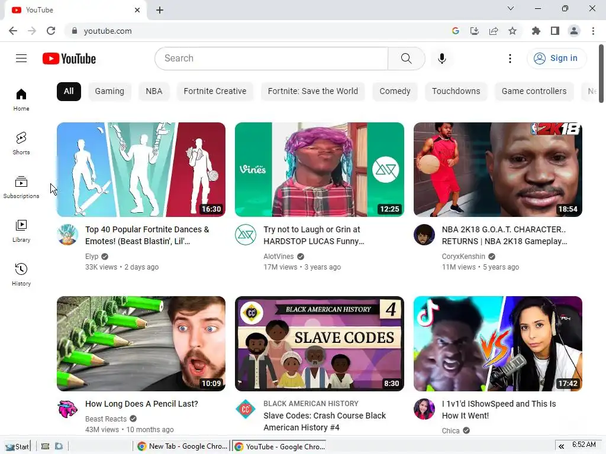Screen dimensions: 606x454
Task: Open CrashCourse channel avatar
Action: pyautogui.click(x=246, y=409)
